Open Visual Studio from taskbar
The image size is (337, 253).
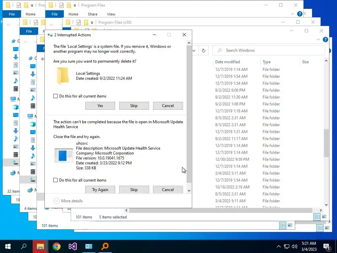point(73,246)
